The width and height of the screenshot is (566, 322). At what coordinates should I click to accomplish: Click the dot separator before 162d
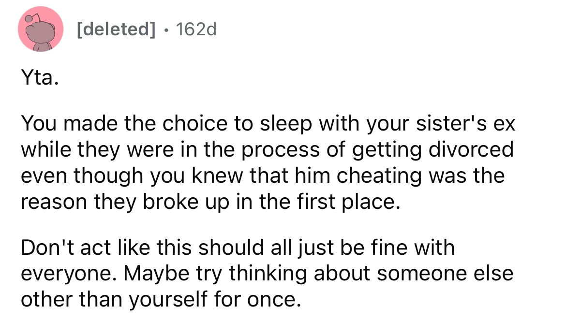(x=166, y=30)
